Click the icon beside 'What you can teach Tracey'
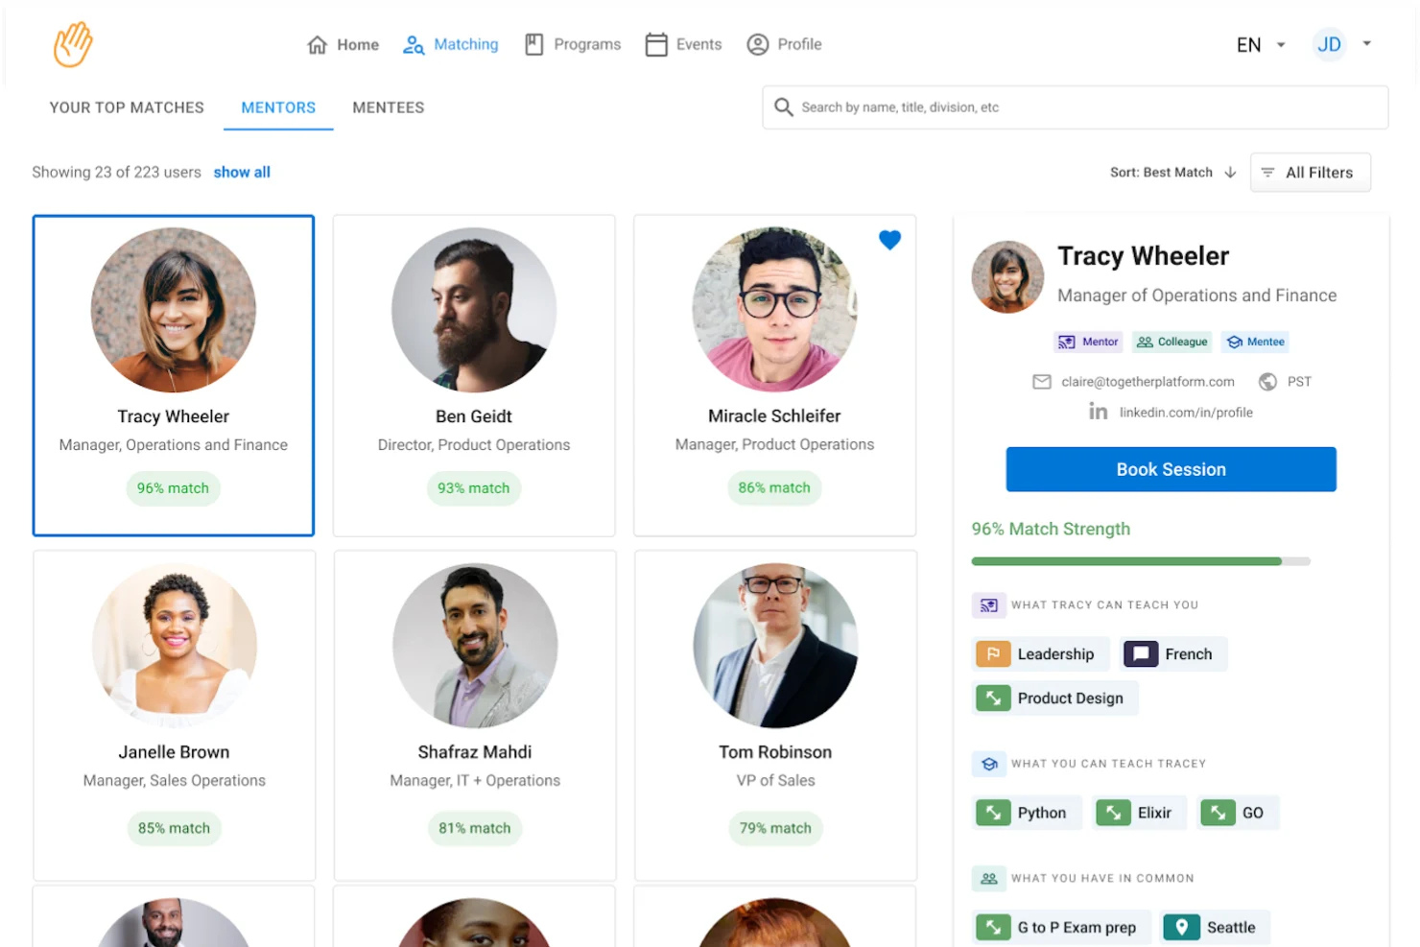The width and height of the screenshot is (1420, 947). click(x=989, y=764)
